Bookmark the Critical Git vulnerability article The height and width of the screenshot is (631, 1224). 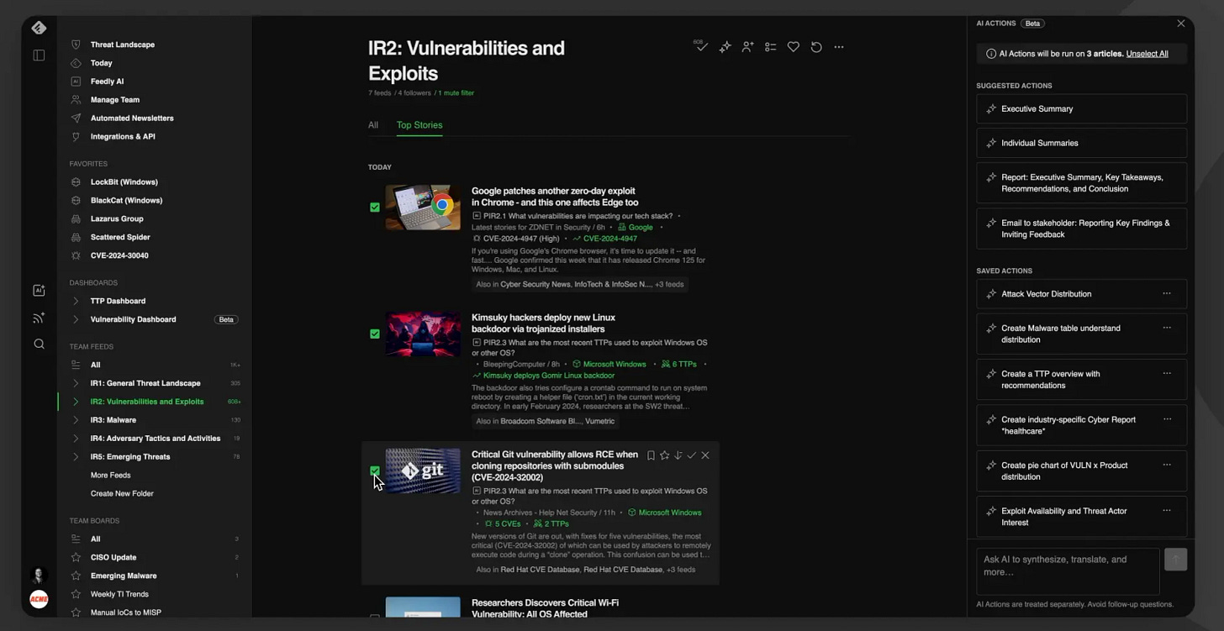pyautogui.click(x=651, y=455)
